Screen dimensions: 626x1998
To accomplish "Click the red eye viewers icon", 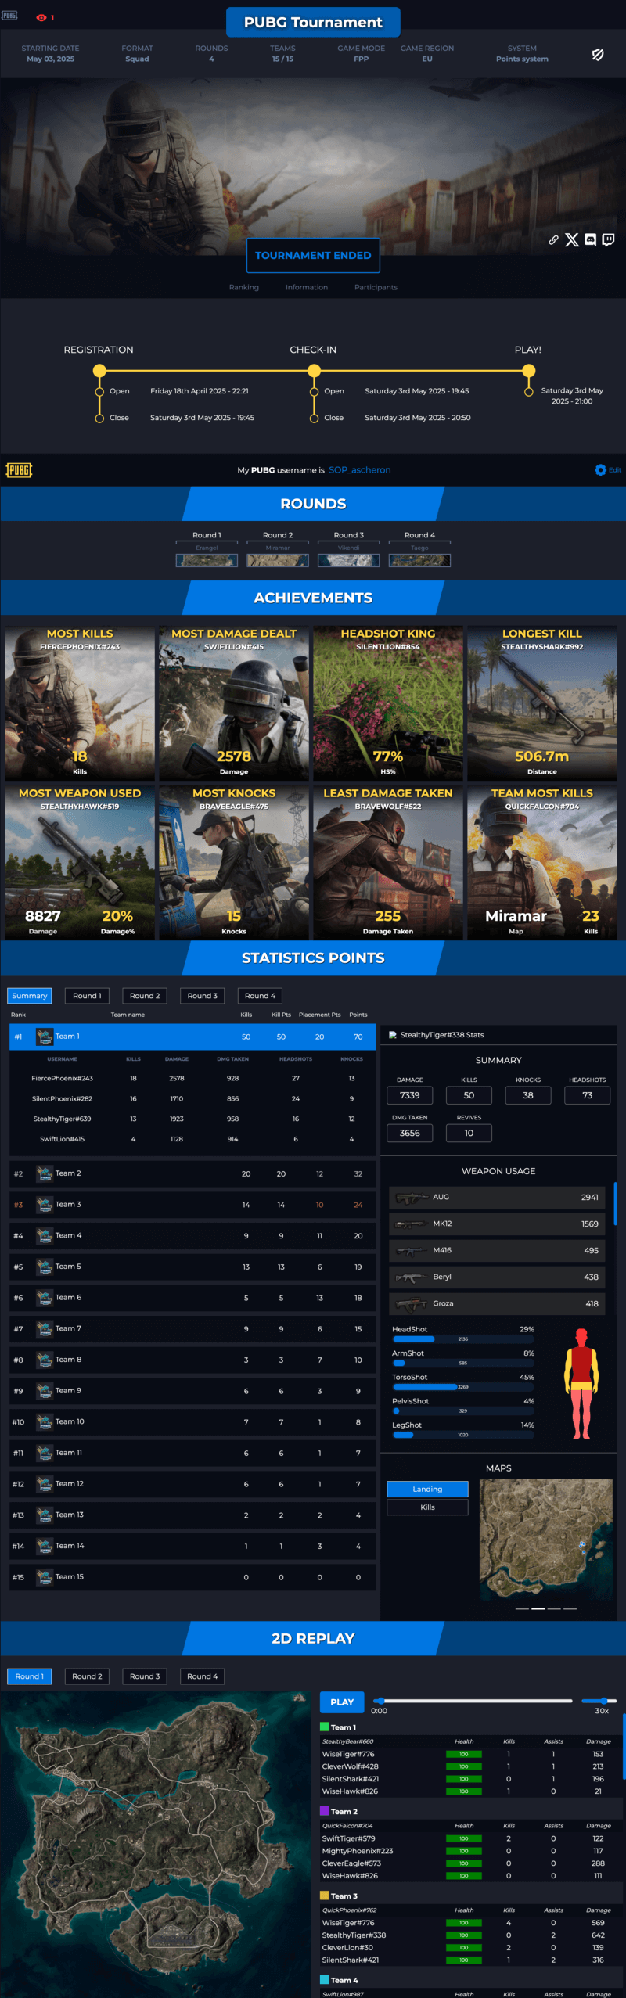I will click(x=41, y=17).
